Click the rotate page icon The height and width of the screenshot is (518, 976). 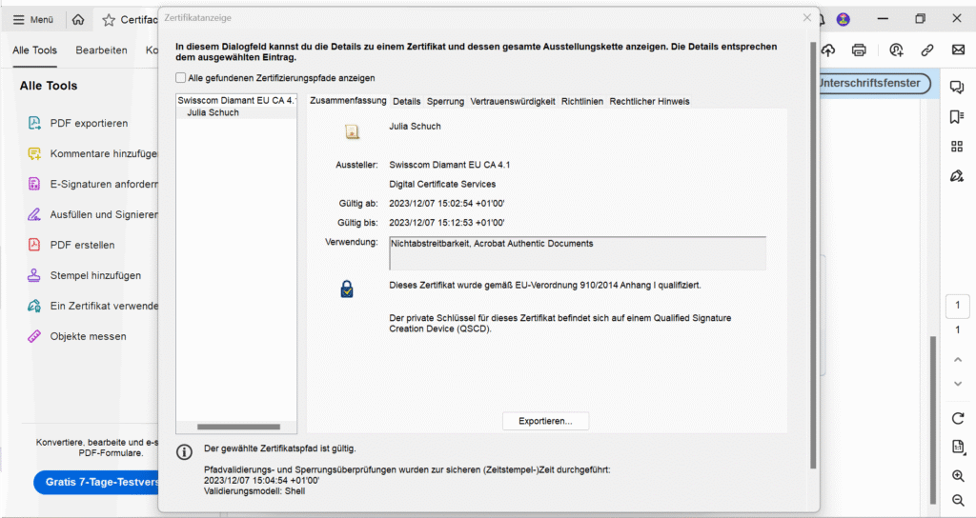958,418
